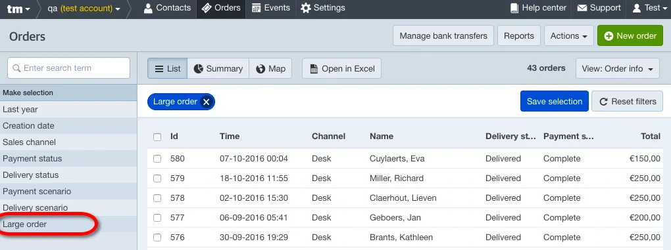The height and width of the screenshot is (250, 671).
Task: Switch to Map view
Action: point(270,69)
